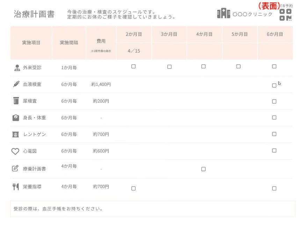
Task: Click the 約700円 cost for 栄養指導
Action: 101,187
